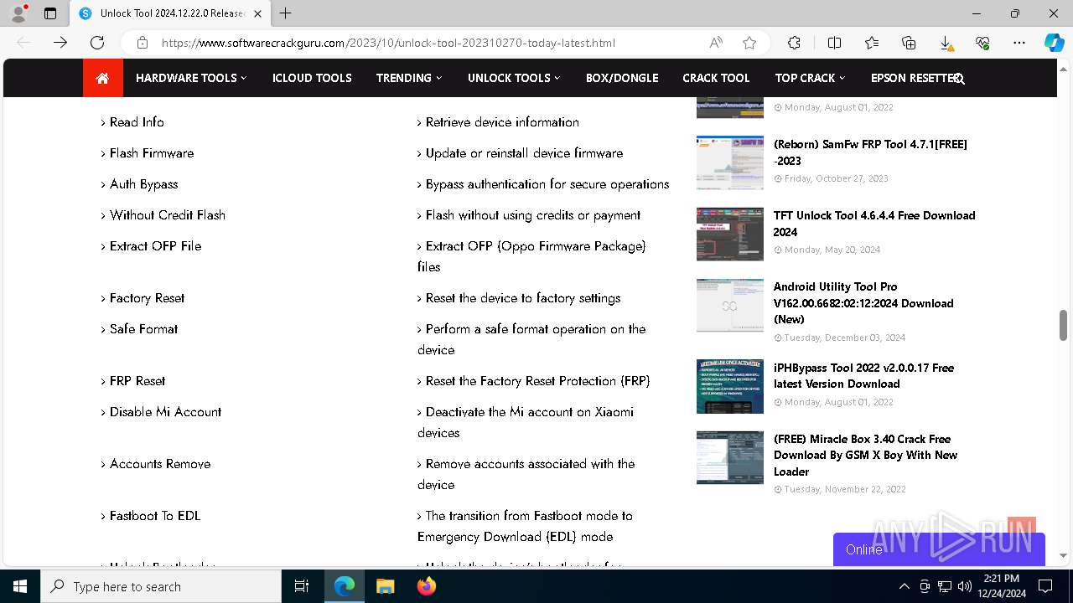Select the 'Fastboot To EDL' feature text

(x=155, y=516)
